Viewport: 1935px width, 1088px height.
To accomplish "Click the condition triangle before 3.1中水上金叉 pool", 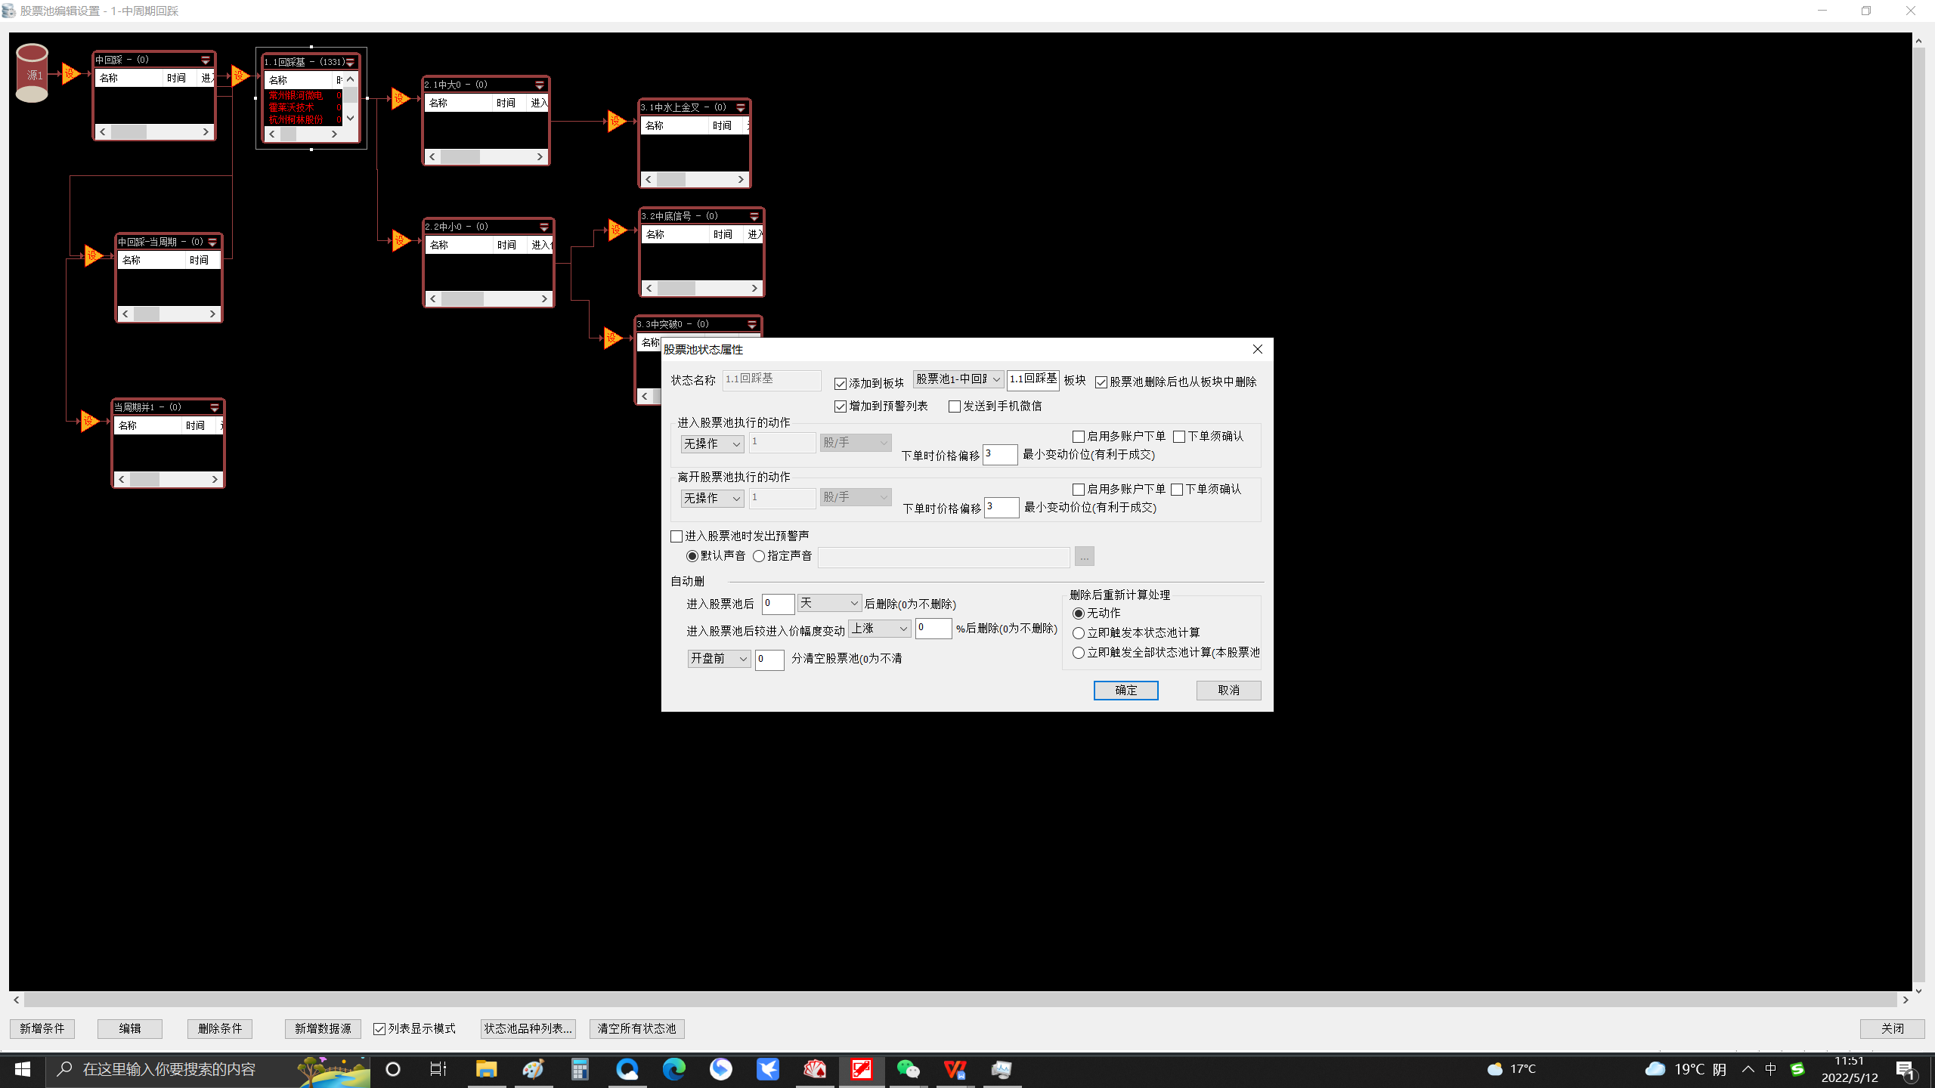I will (617, 121).
